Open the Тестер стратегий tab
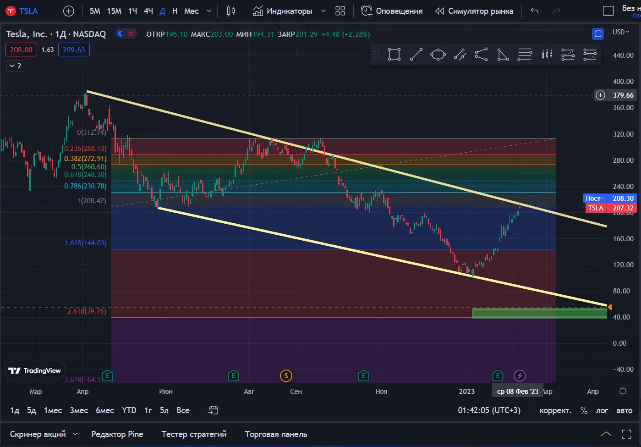641x447 pixels. (x=194, y=434)
